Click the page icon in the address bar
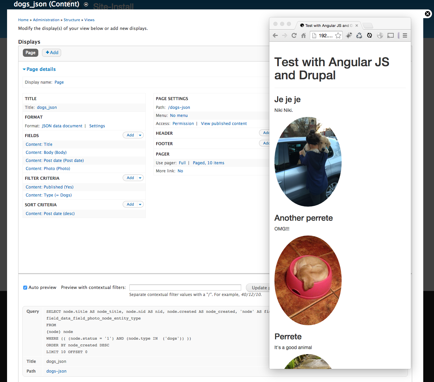The width and height of the screenshot is (434, 382). (x=314, y=35)
